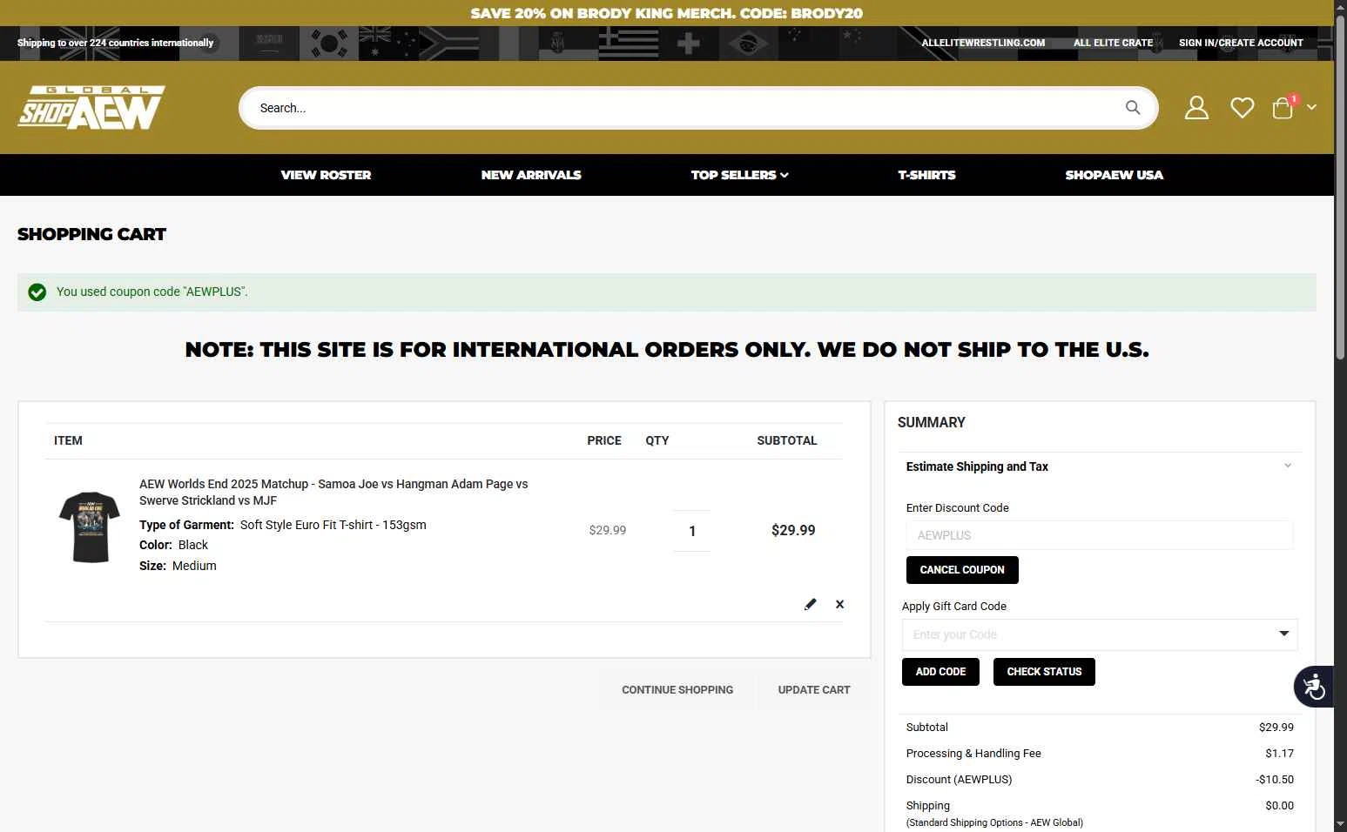Click the Cancel Coupon button
Screen dimensions: 1347x832
coord(962,570)
